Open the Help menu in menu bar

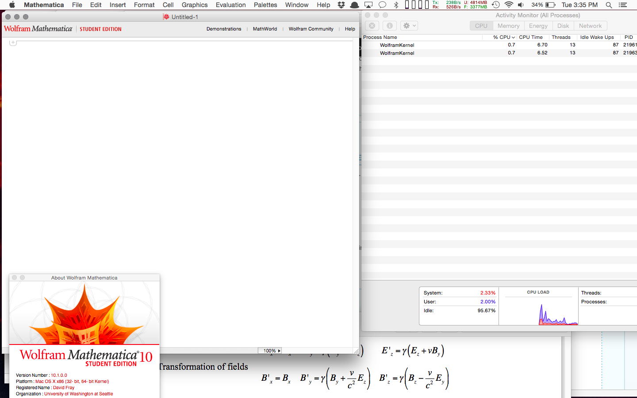point(323,5)
